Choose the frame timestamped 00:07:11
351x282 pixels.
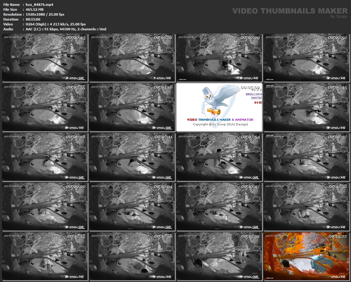tap(132, 157)
